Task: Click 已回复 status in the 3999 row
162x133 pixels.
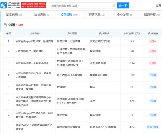Action: (153, 101)
